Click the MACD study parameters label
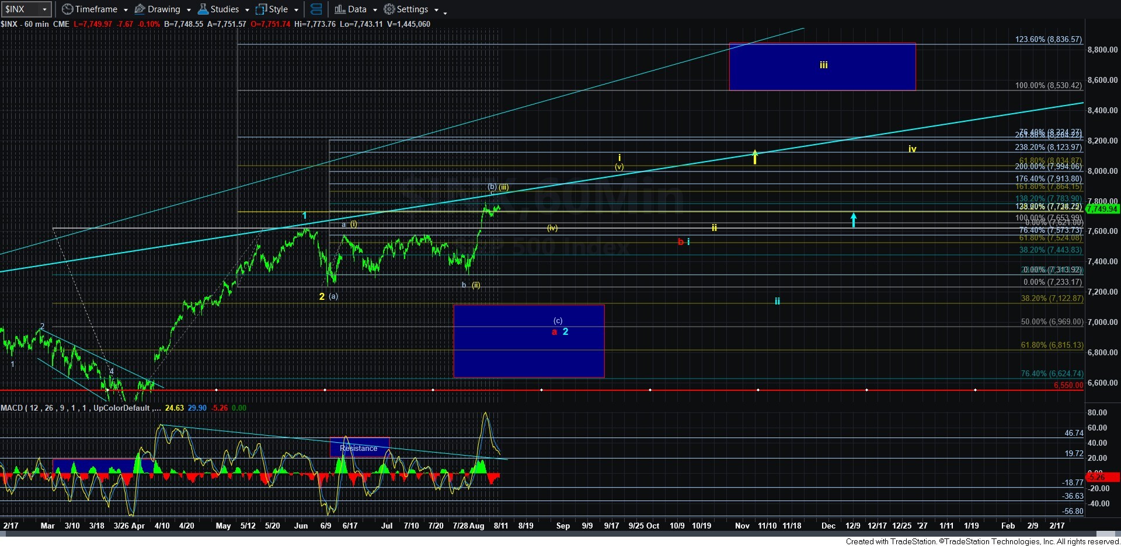This screenshot has width=1121, height=546. pos(81,408)
